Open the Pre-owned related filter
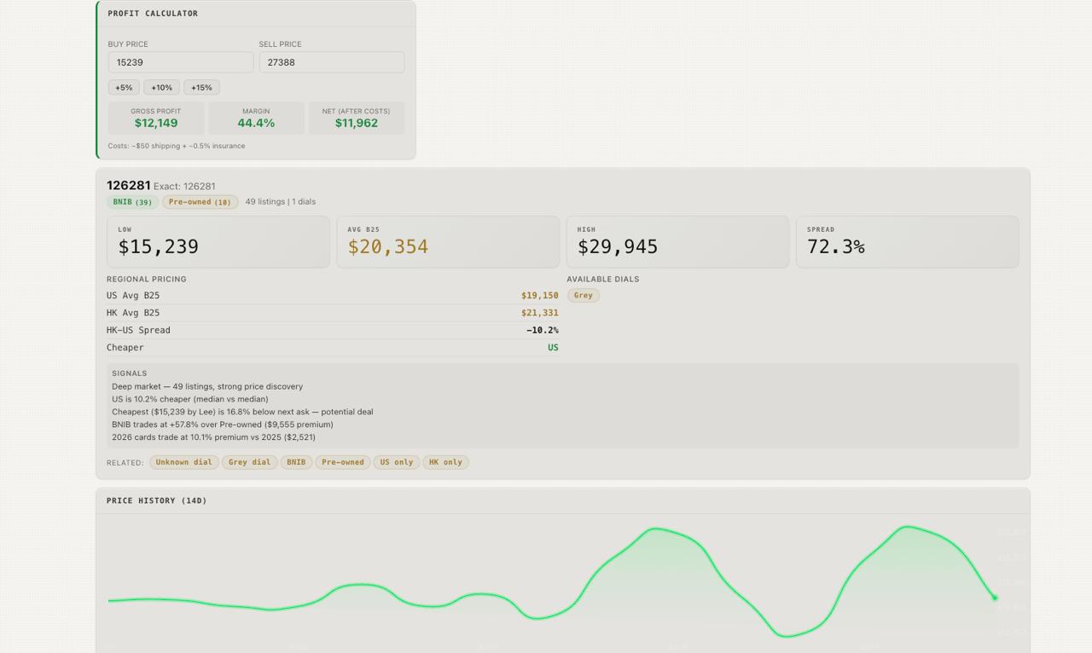The height and width of the screenshot is (653, 1092). tap(343, 462)
